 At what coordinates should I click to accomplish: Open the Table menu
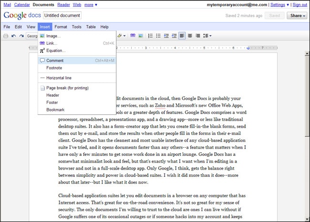(91, 27)
